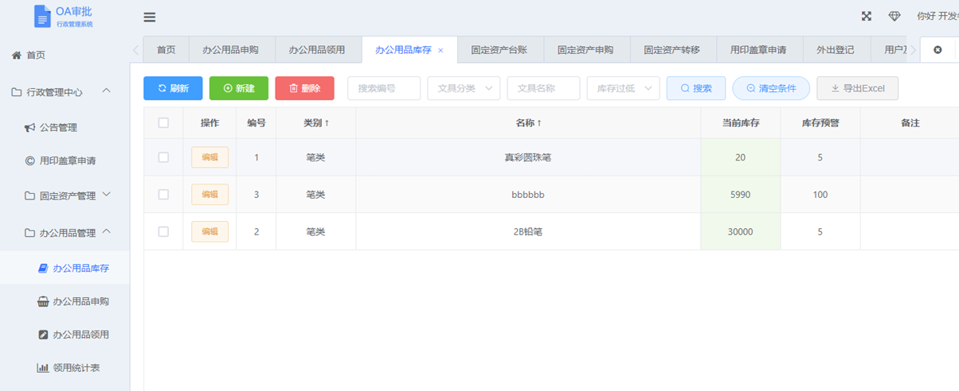
Task: Click the warning value 100
Action: [820, 195]
